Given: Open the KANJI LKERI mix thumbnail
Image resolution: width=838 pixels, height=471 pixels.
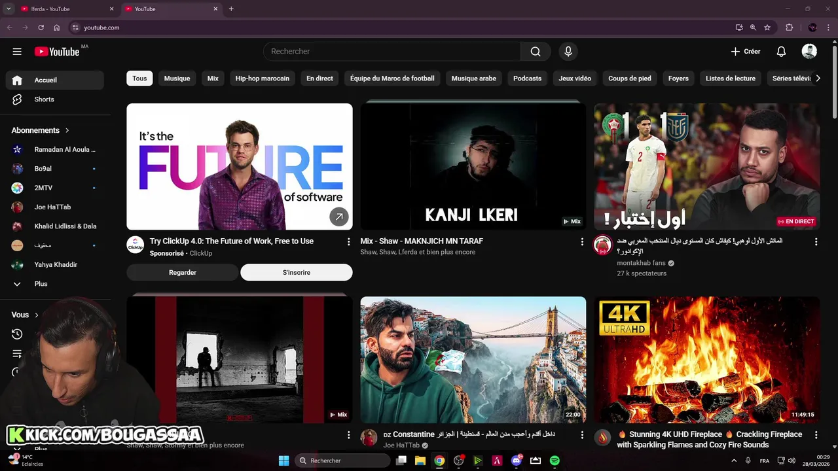Looking at the screenshot, I should (x=473, y=167).
